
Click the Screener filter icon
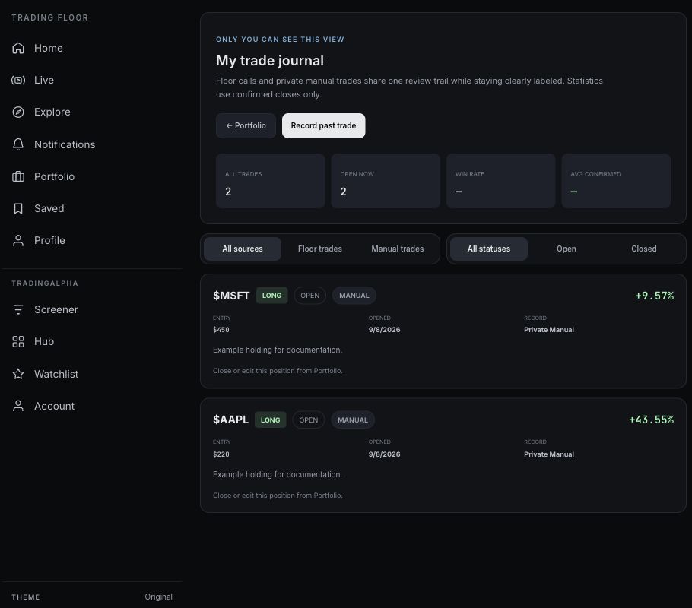click(x=18, y=310)
